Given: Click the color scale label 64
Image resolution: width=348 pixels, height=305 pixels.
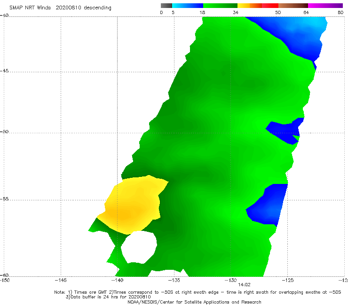Looking at the screenshot, I should [x=306, y=13].
